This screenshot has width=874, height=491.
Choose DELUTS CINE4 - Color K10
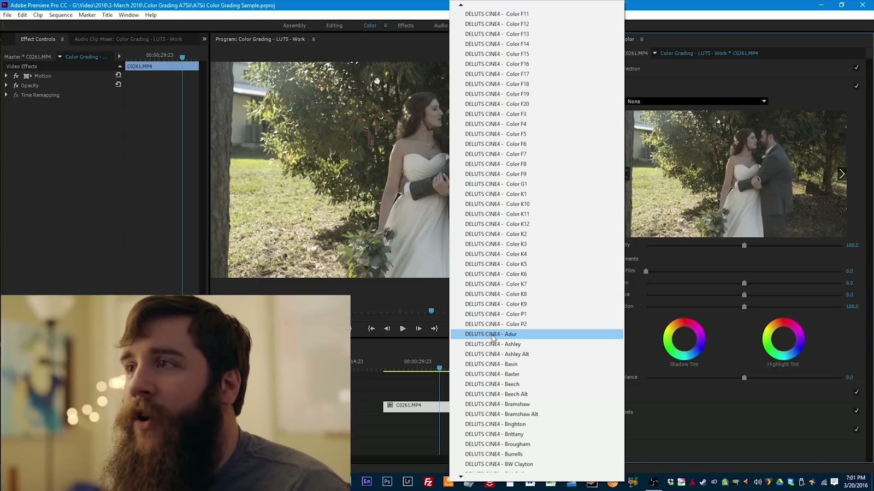point(536,204)
